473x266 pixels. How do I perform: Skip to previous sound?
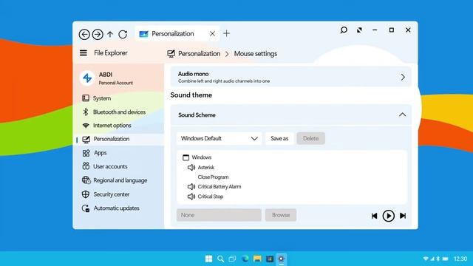point(375,216)
